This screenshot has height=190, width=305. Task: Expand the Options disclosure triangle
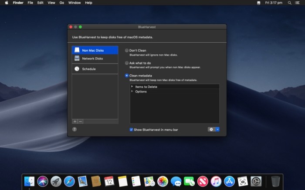coord(132,91)
